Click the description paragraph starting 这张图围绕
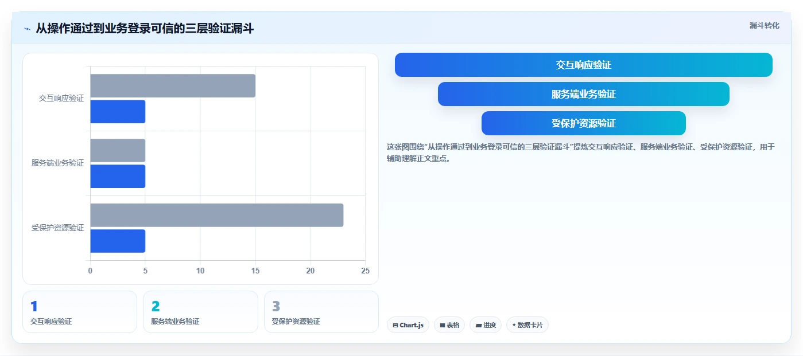This screenshot has width=803, height=356. (581, 152)
